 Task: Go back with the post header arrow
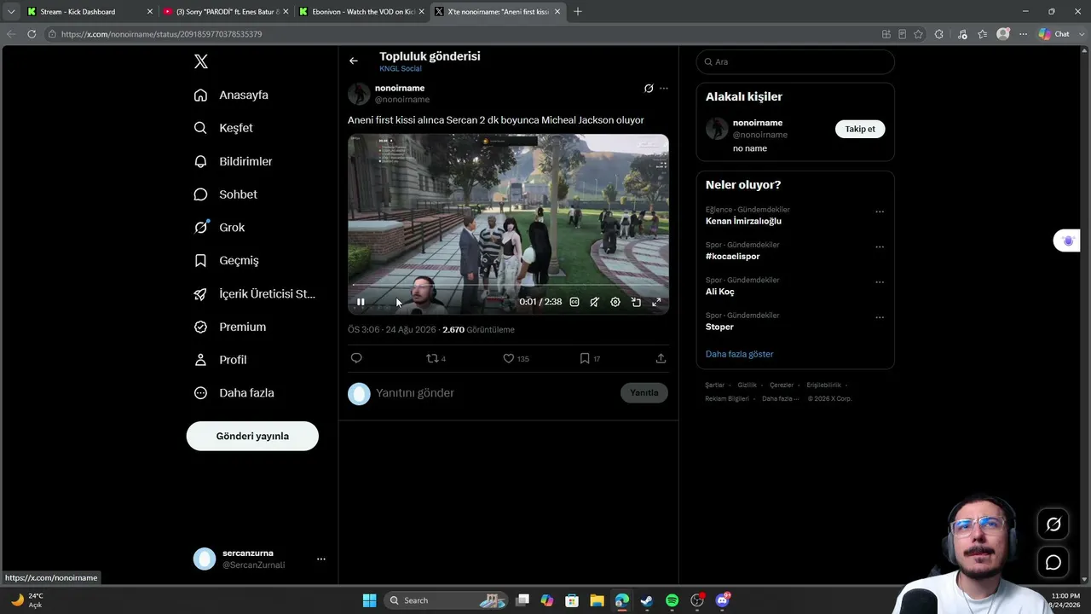[354, 61]
